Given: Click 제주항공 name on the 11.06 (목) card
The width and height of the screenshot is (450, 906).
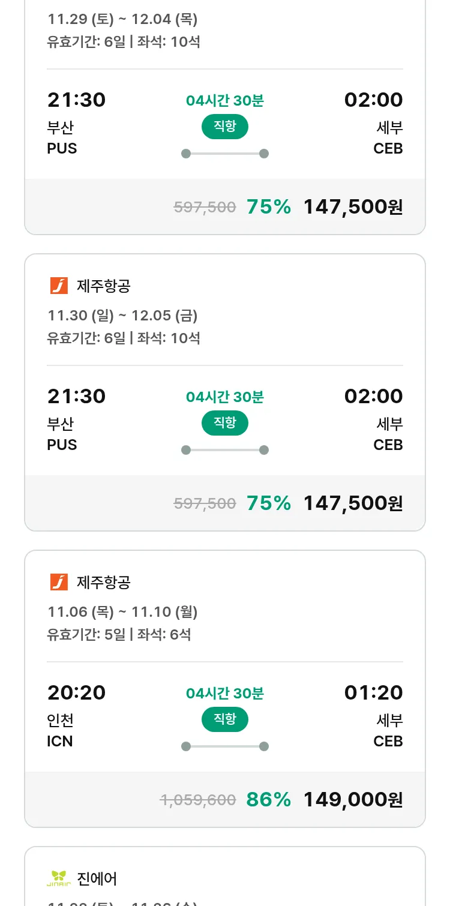Looking at the screenshot, I should point(104,583).
